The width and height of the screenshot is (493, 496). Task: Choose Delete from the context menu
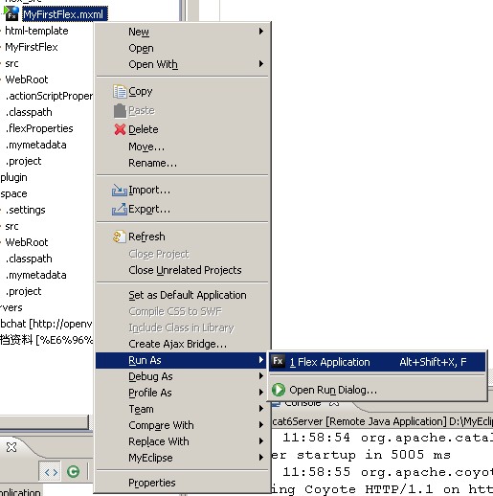pyautogui.click(x=183, y=129)
